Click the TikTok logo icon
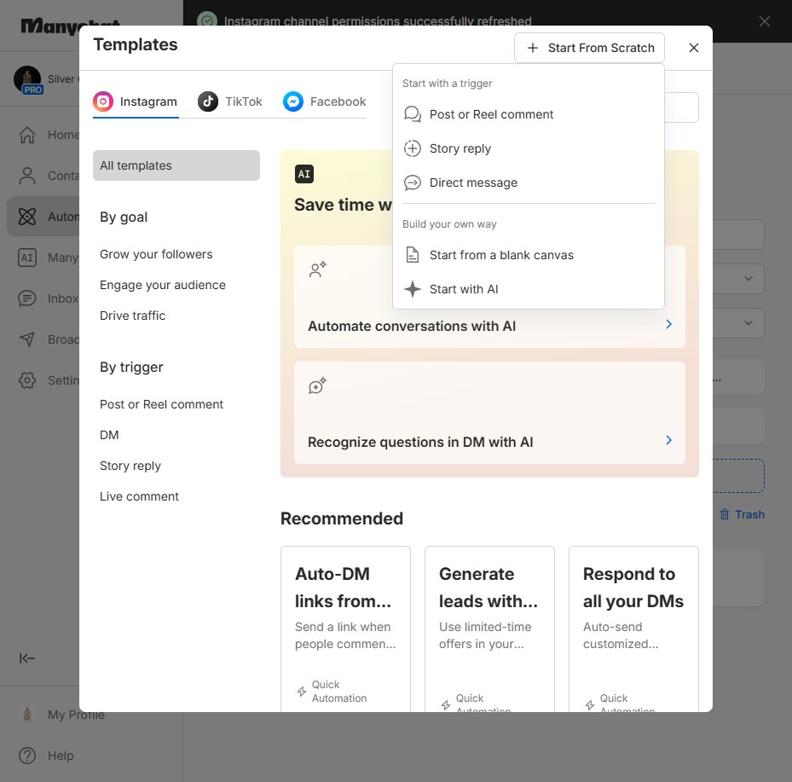Screen dimensions: 792x782 point(208,101)
